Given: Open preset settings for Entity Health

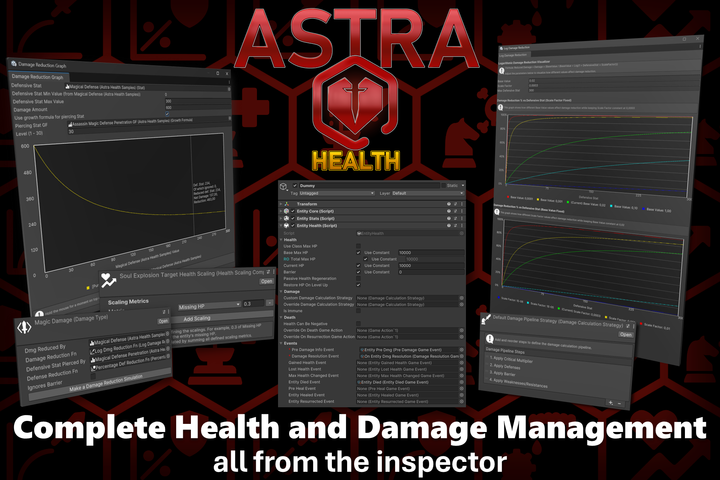Looking at the screenshot, I should (455, 226).
